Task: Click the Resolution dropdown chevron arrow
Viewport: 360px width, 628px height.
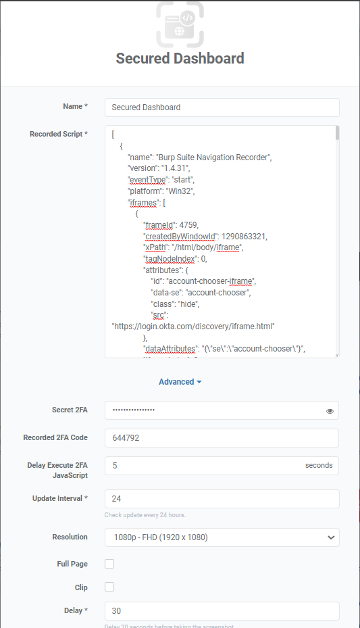Action: pos(331,537)
